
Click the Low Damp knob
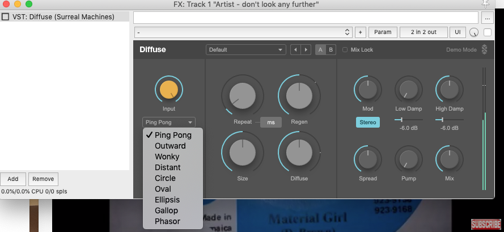tap(409, 90)
